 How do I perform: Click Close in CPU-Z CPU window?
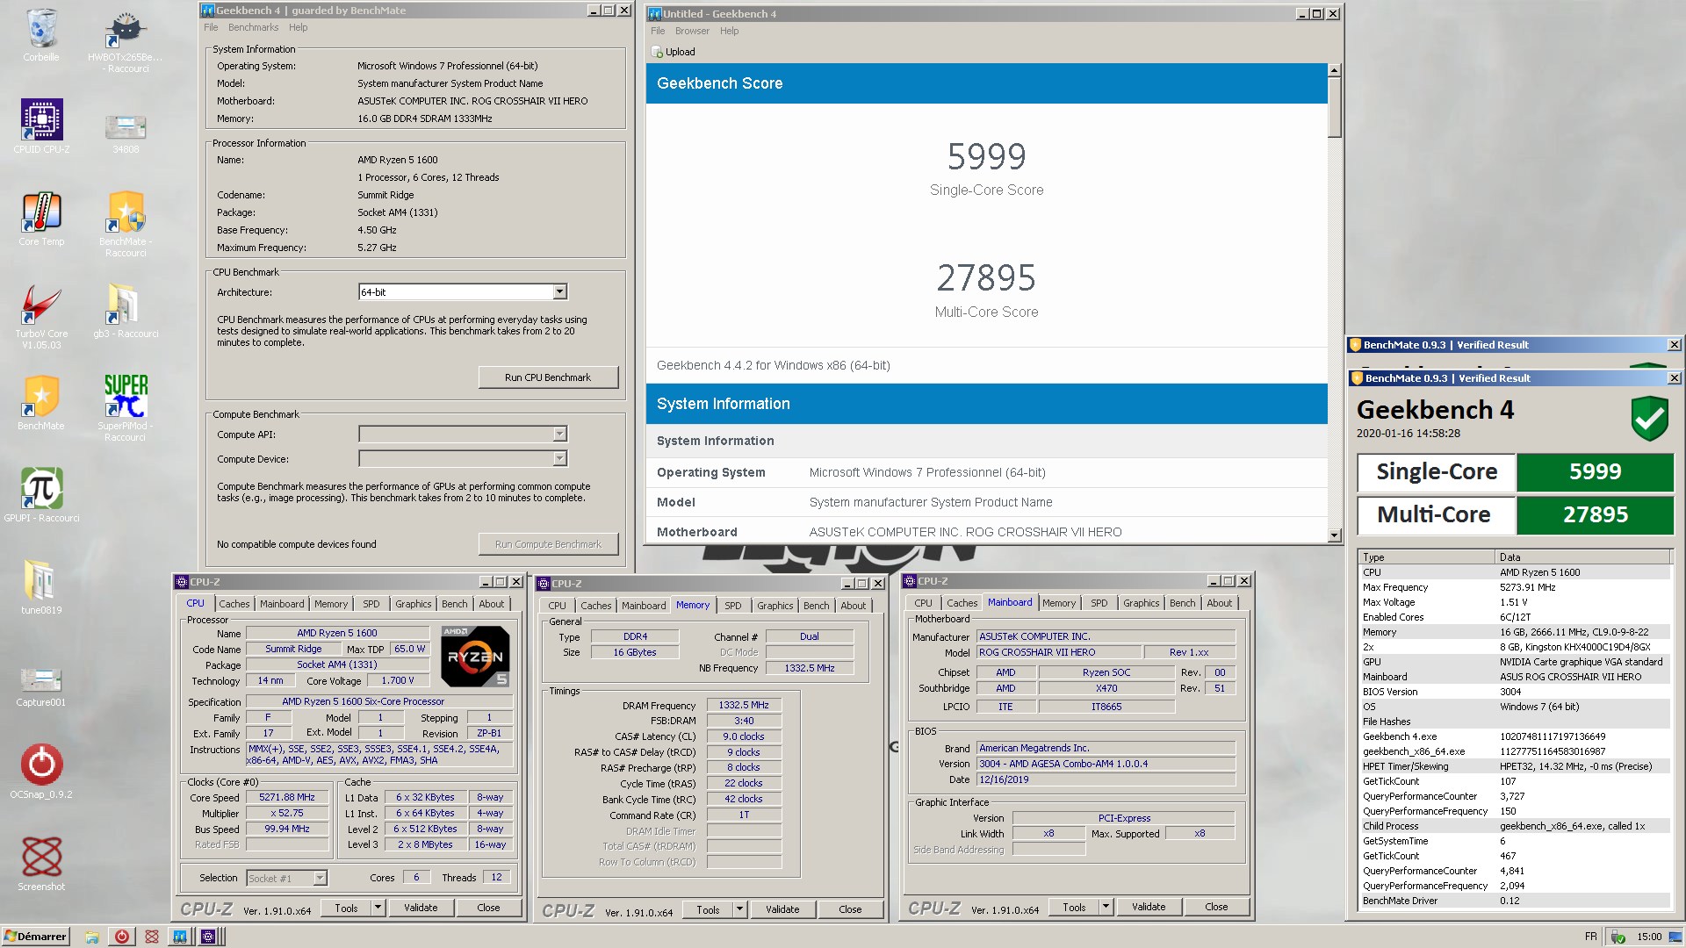click(x=488, y=908)
